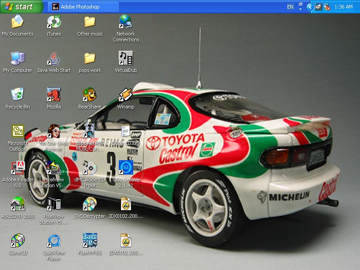The image size is (360, 270).
Task: Click the Adobe Reader 6.0 icon
Action: (x=18, y=168)
